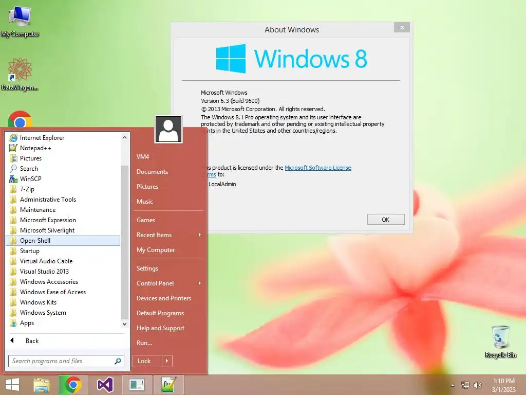This screenshot has width=526, height=395.
Task: Open Visual Studio from the taskbar
Action: (x=105, y=385)
